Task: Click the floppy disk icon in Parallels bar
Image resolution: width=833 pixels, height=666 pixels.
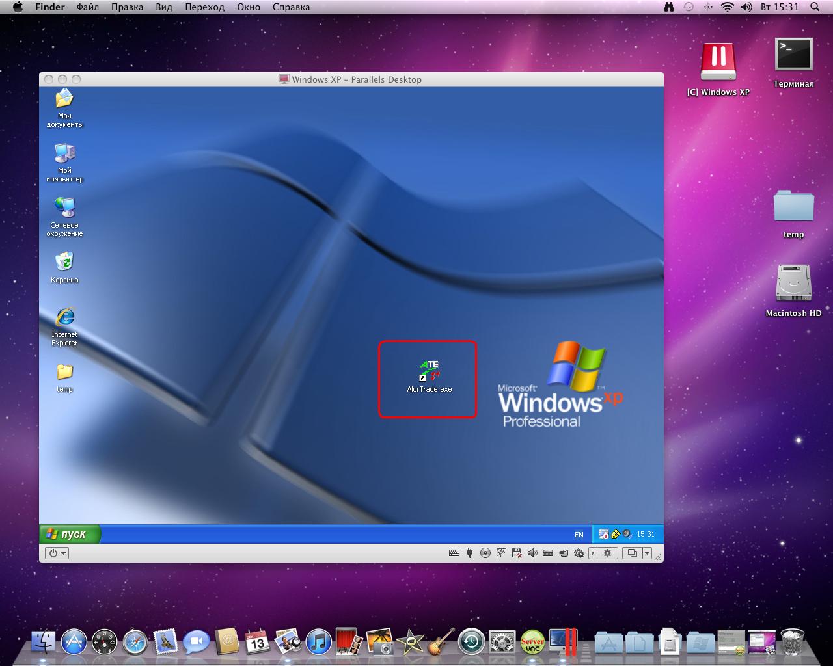Action: (x=516, y=553)
